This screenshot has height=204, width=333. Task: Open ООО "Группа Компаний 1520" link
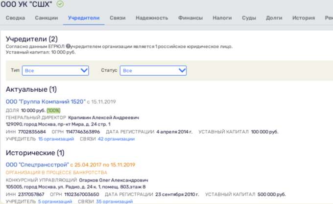pyautogui.click(x=46, y=102)
